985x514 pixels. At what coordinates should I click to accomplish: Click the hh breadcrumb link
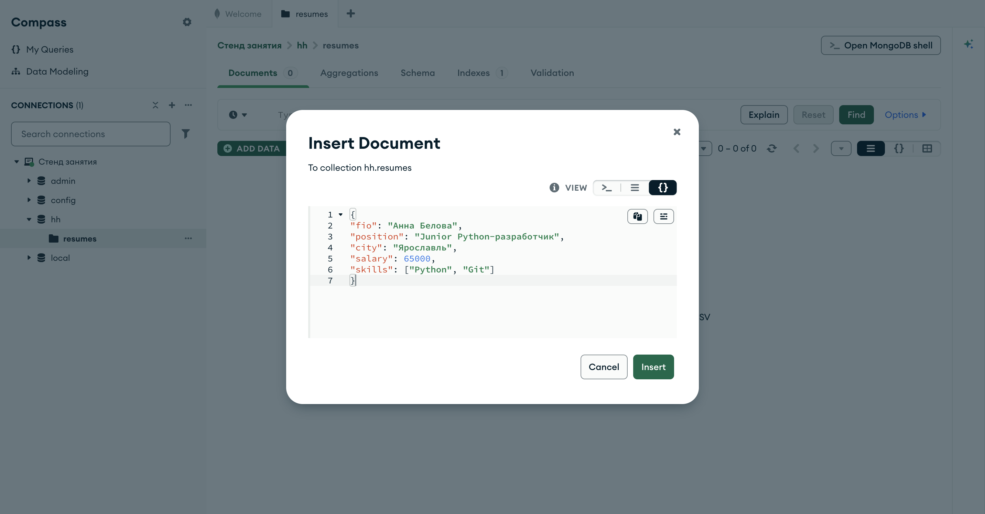click(302, 45)
